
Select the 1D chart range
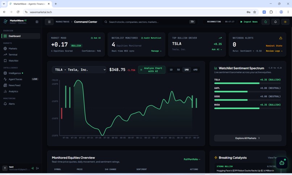coord(171,70)
